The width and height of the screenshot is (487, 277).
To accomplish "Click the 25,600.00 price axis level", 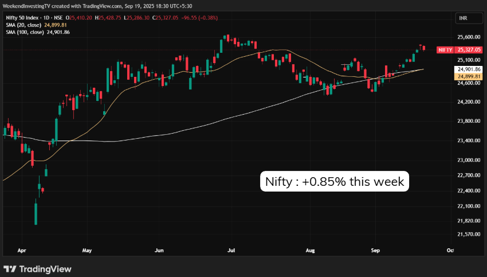I will tap(469, 37).
